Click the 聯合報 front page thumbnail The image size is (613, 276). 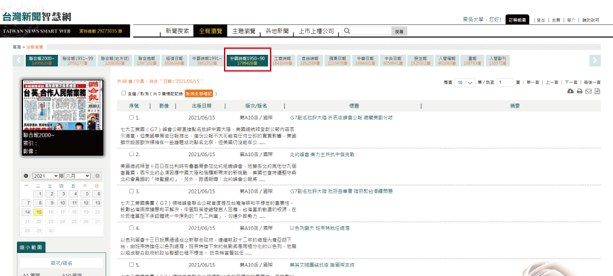[x=62, y=105]
